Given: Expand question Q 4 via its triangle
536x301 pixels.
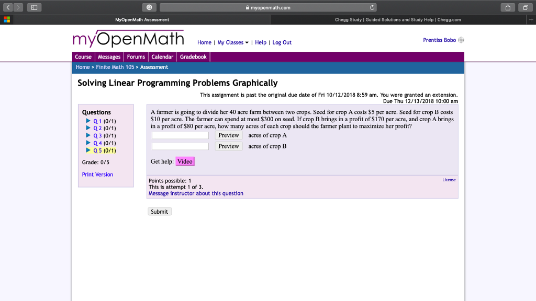Looking at the screenshot, I should coord(88,143).
